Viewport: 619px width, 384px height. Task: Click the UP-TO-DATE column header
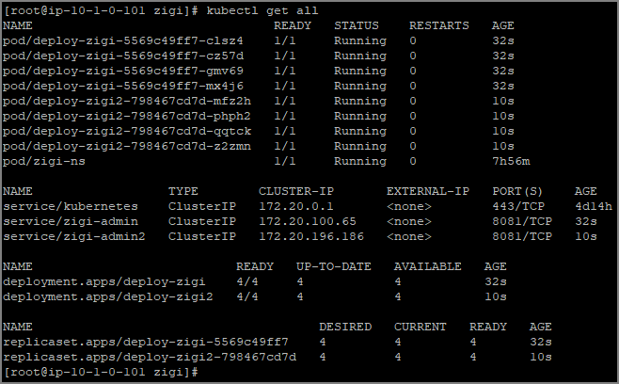pyautogui.click(x=334, y=266)
